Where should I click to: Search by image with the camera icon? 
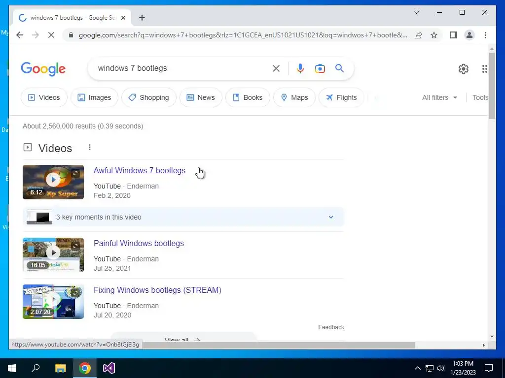[320, 68]
